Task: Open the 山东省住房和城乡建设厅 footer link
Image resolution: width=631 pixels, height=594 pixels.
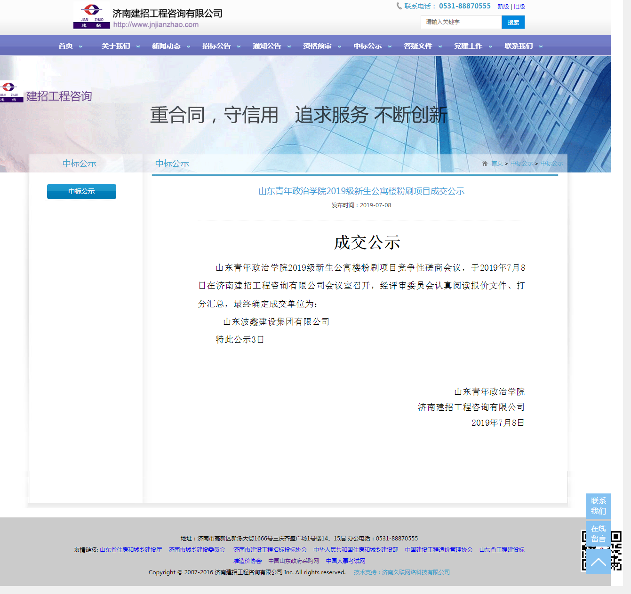Action: [131, 550]
